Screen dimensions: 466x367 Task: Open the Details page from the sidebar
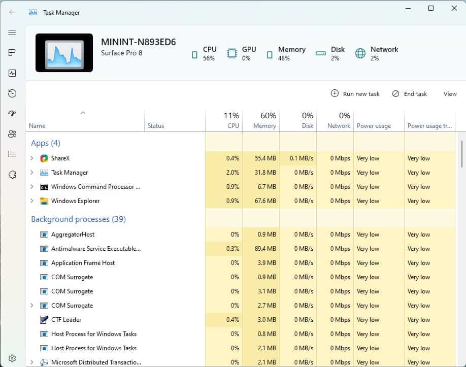(12, 154)
